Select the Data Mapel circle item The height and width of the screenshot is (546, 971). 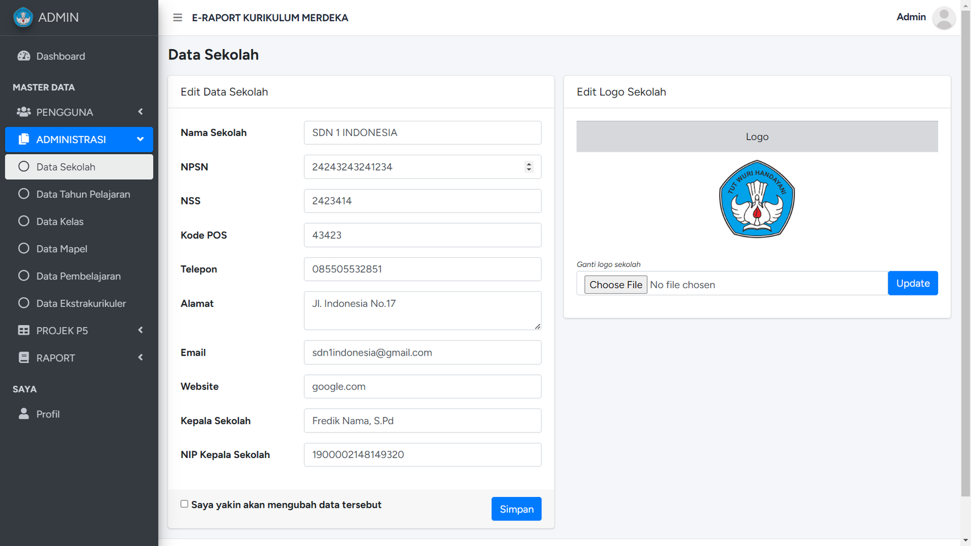click(24, 248)
